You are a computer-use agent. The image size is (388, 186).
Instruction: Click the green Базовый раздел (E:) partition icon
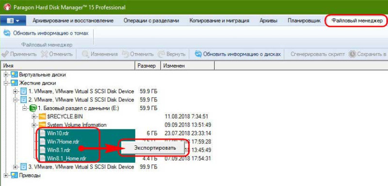pos(32,108)
